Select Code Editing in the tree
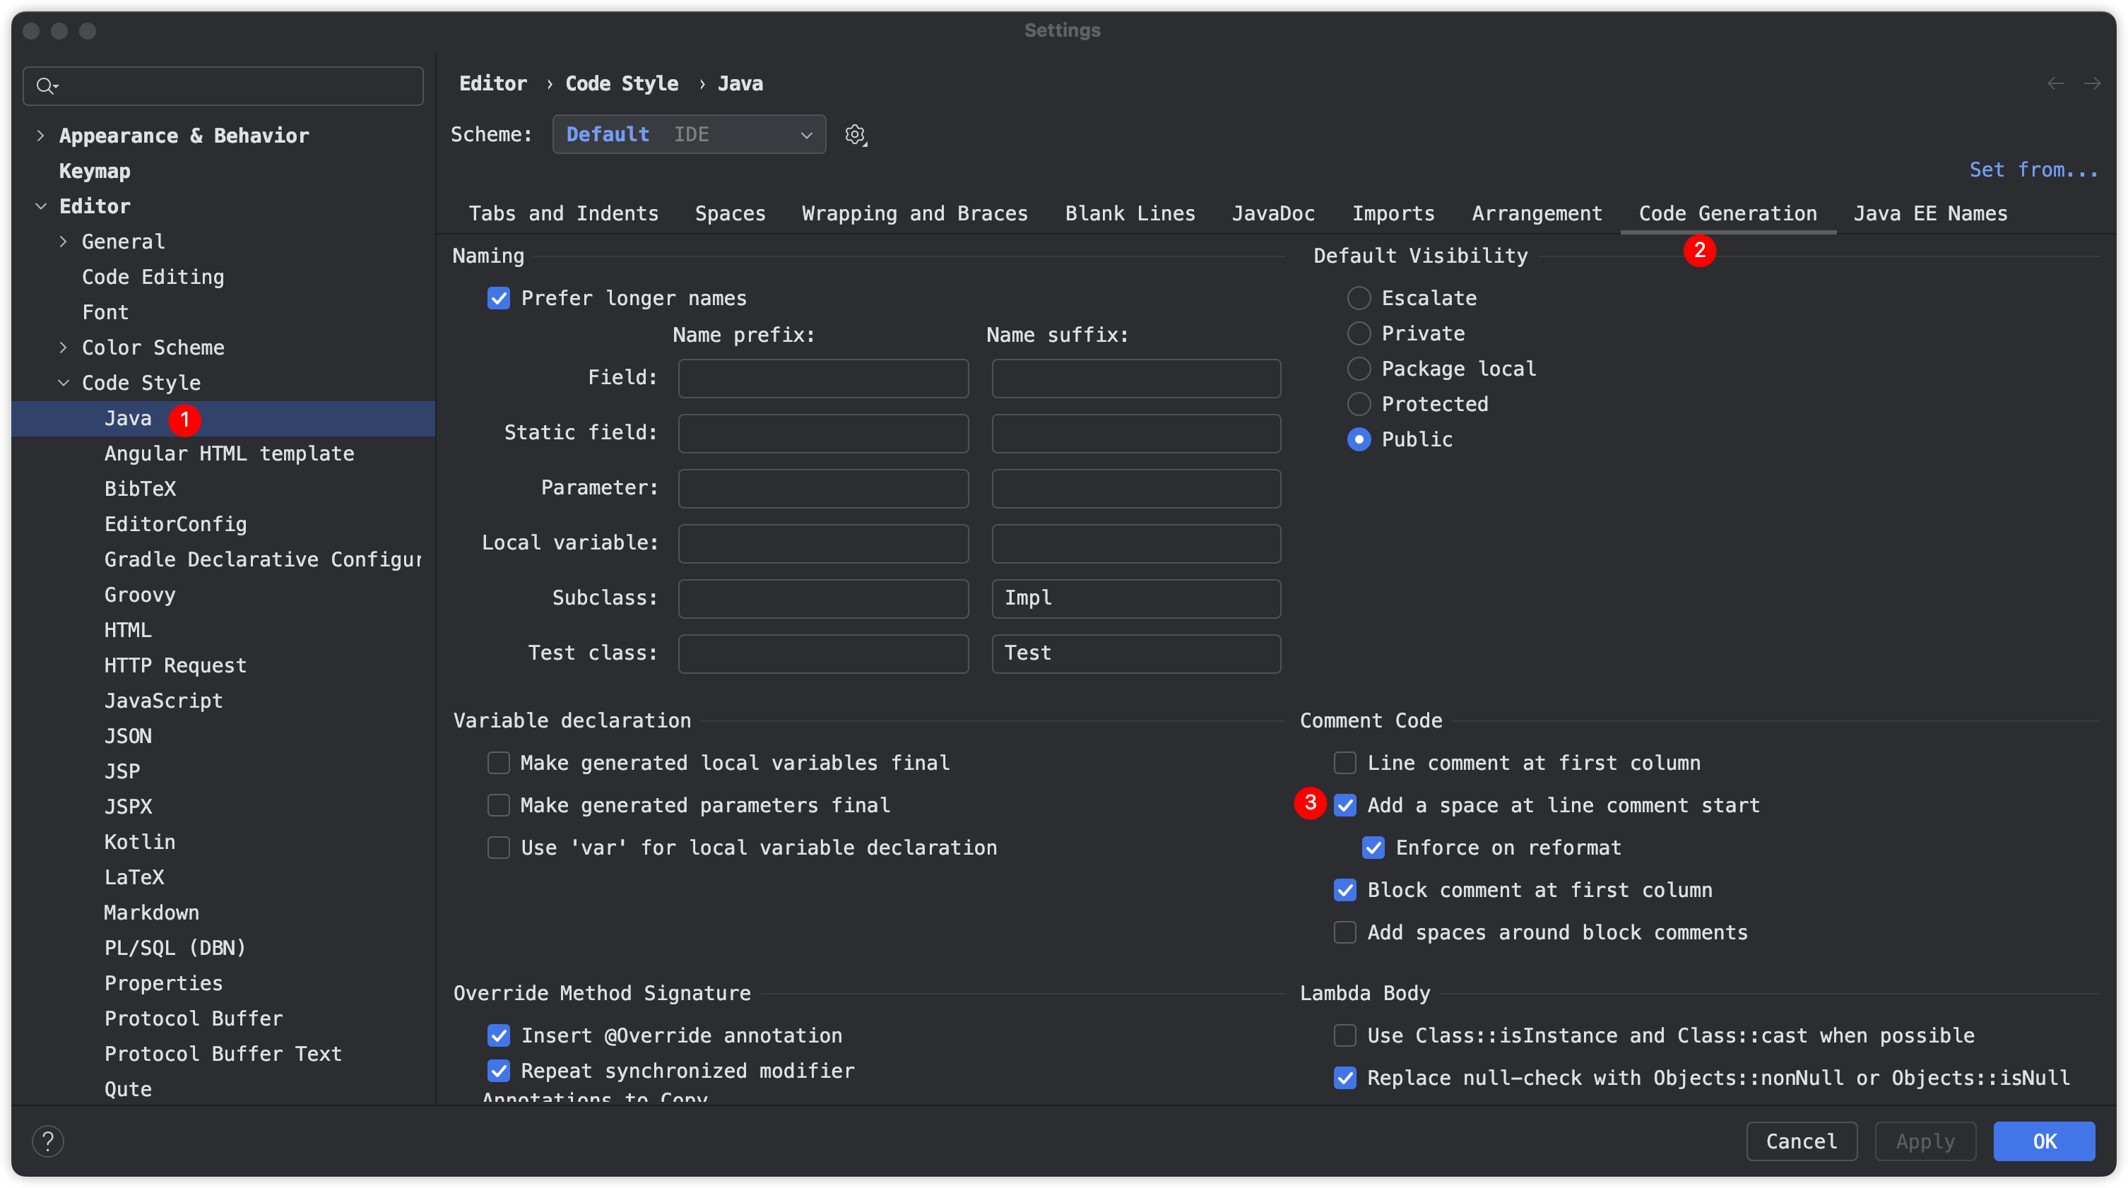Viewport: 2128px width, 1188px height. [x=153, y=278]
